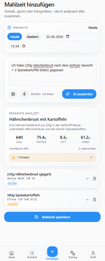Click the KI auswerten button
This screenshot has height=261, width=105.
pyautogui.click(x=79, y=94)
